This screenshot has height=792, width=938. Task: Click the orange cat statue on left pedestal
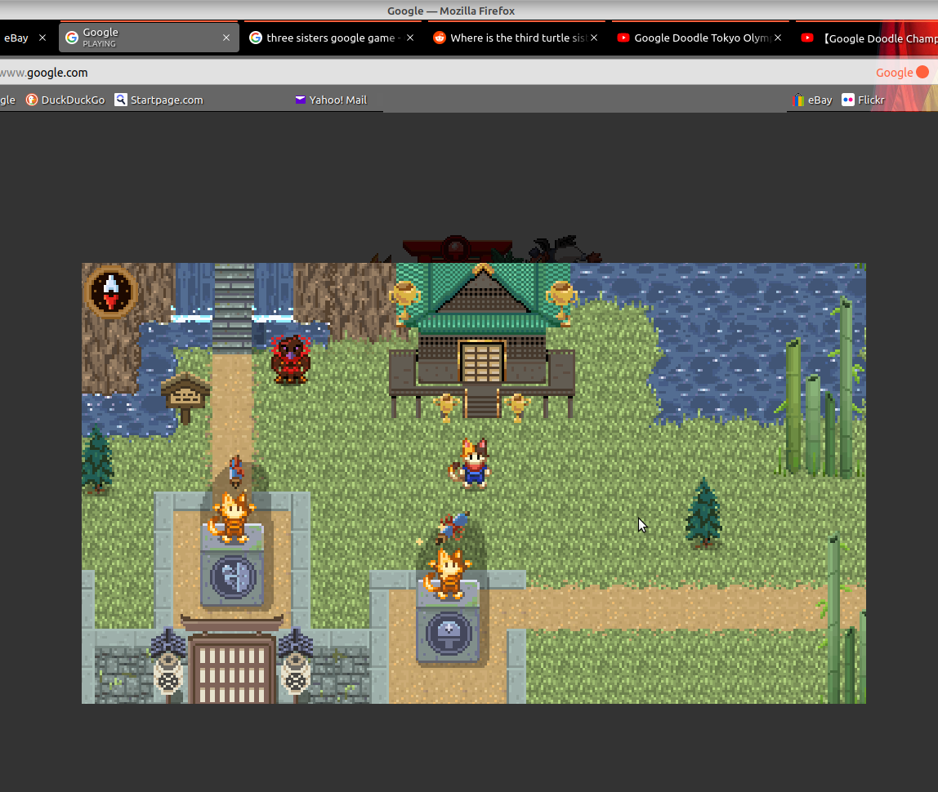tap(232, 516)
